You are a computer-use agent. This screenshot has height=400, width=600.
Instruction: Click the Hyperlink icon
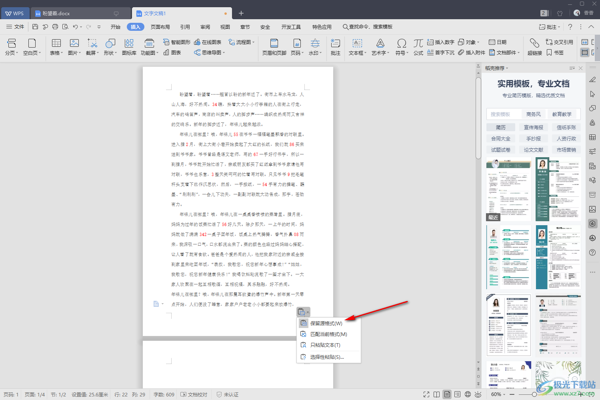(x=534, y=43)
